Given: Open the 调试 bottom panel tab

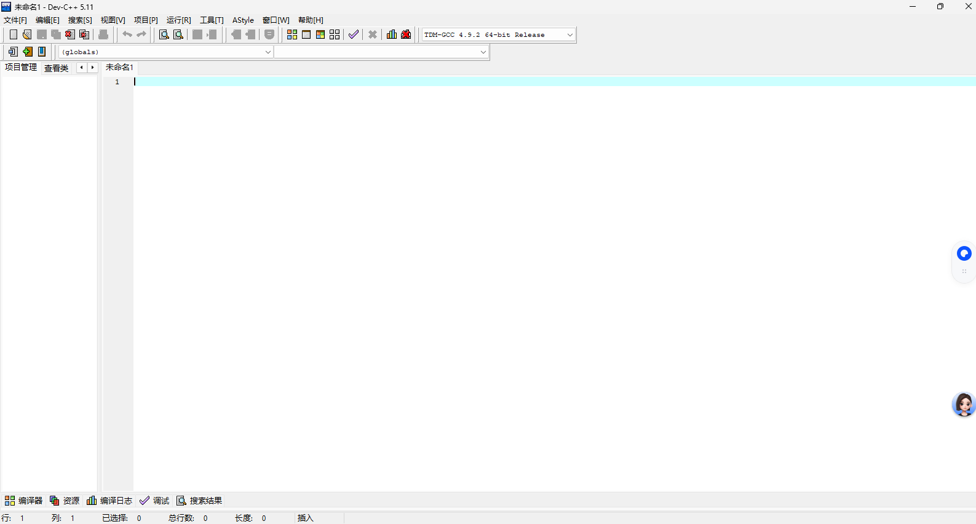Looking at the screenshot, I should point(154,501).
